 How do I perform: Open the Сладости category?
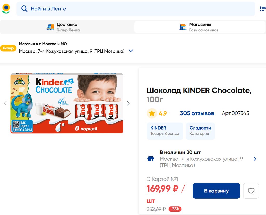click(x=200, y=131)
